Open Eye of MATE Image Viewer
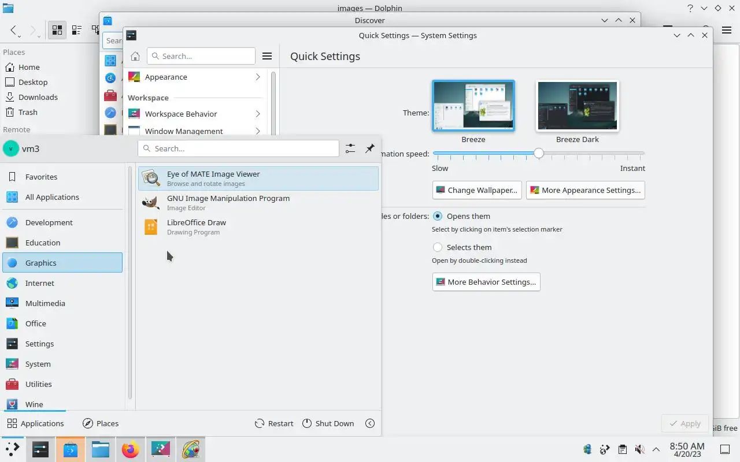 click(x=258, y=178)
